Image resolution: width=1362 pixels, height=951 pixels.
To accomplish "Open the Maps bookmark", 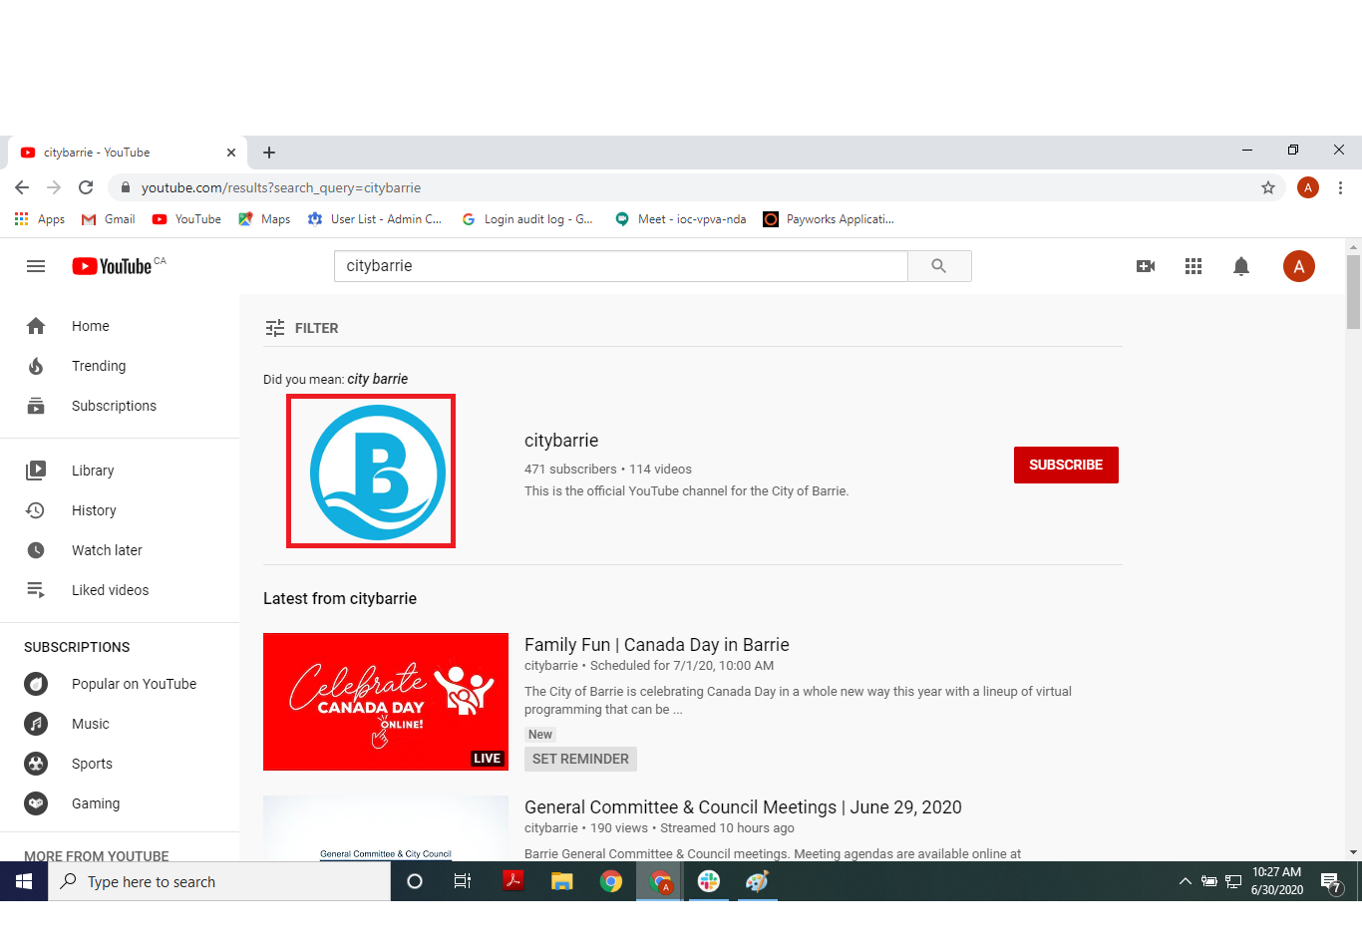I will [264, 219].
